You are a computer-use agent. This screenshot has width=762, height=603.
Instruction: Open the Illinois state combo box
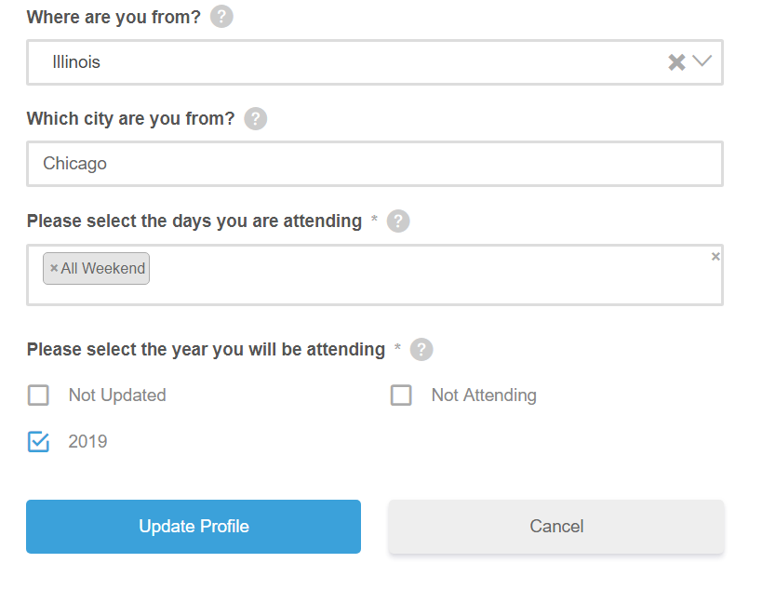[375, 62]
